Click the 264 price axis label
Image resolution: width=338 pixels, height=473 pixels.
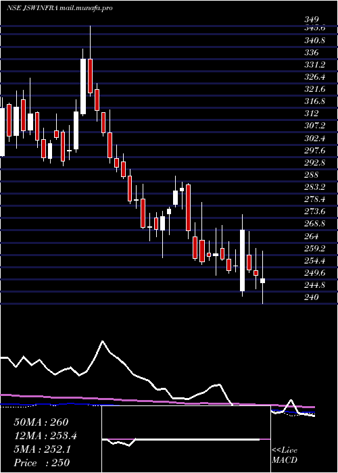click(x=312, y=236)
